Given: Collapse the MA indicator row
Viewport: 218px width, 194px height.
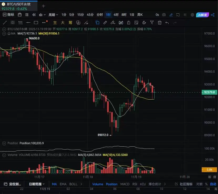Looking at the screenshot, I should tap(4, 34).
